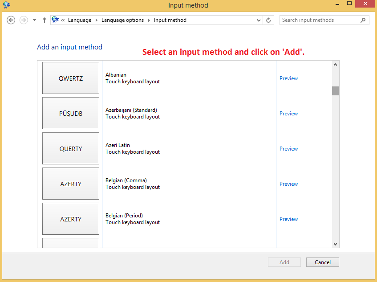Click the Belgian (Comma) row text
The image size is (377, 282).
[x=133, y=184]
